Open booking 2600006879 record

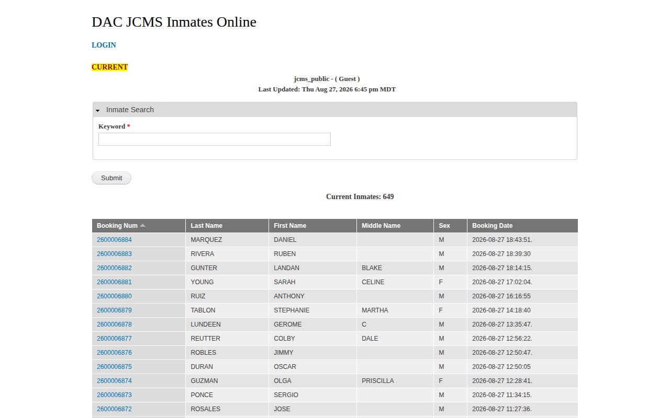tap(114, 310)
